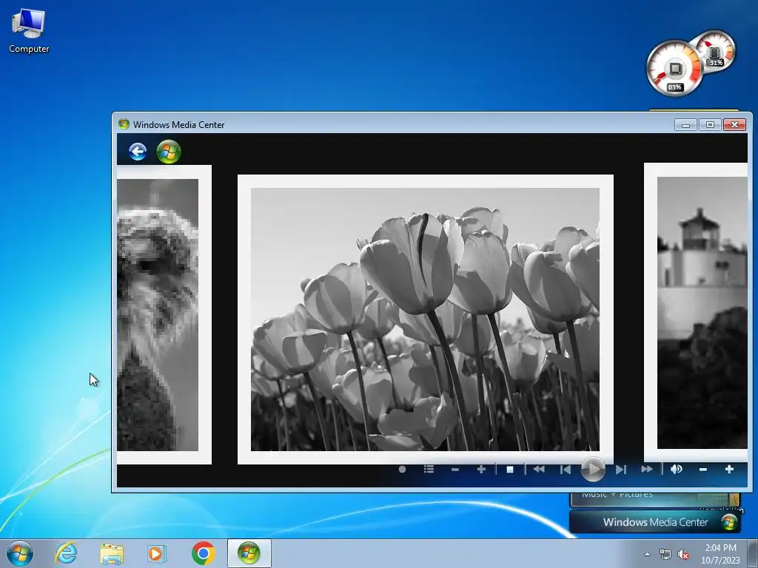This screenshot has width=758, height=568.
Task: Select the koala picture on the left
Action: (x=164, y=314)
